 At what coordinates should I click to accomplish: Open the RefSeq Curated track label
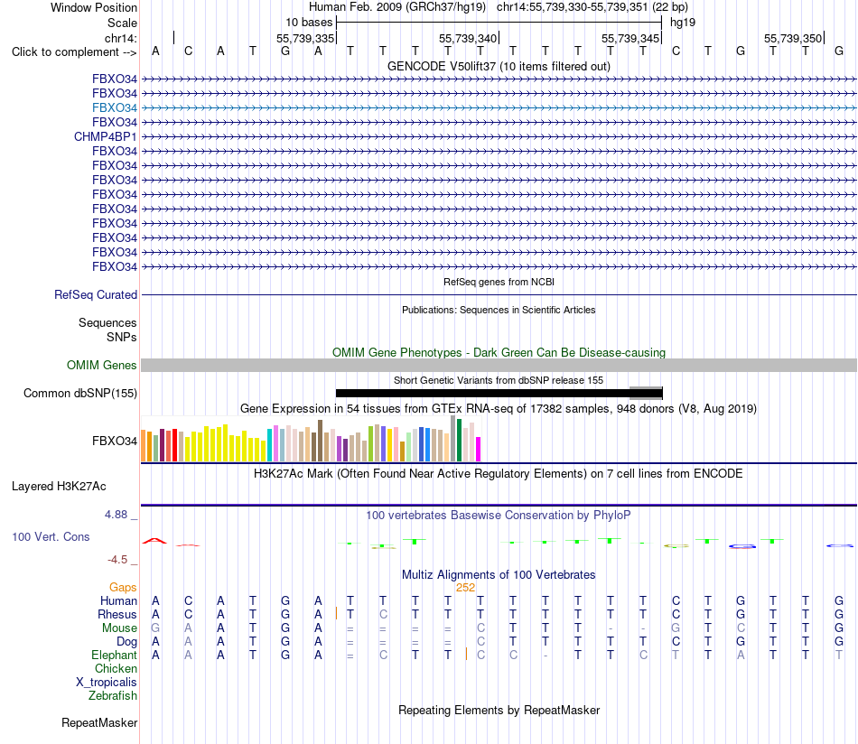[96, 295]
